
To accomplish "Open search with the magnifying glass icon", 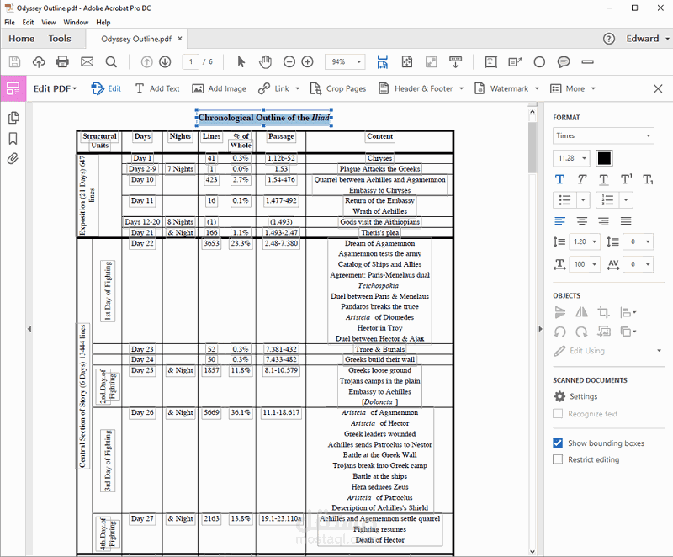I will (112, 61).
